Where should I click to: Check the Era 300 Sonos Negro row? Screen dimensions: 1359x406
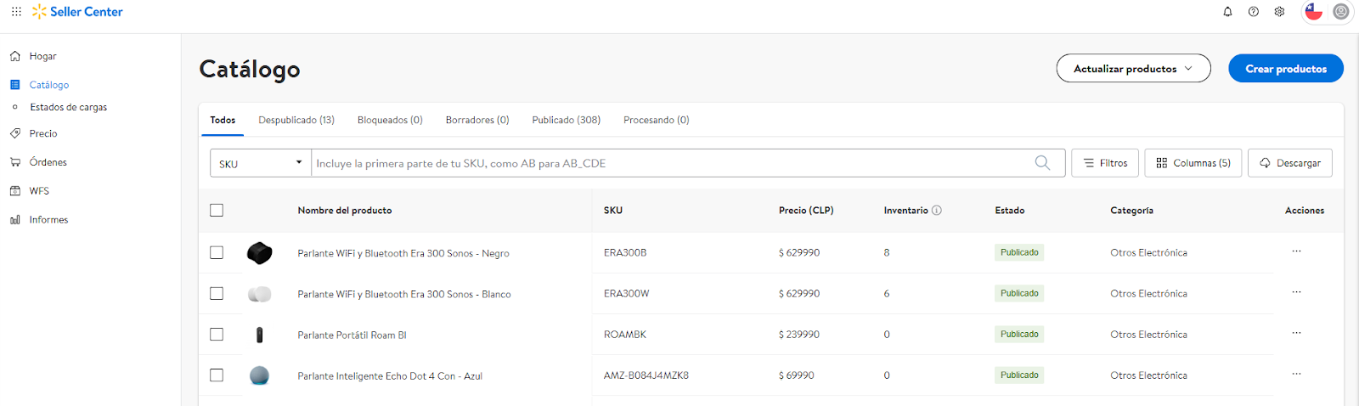point(217,252)
